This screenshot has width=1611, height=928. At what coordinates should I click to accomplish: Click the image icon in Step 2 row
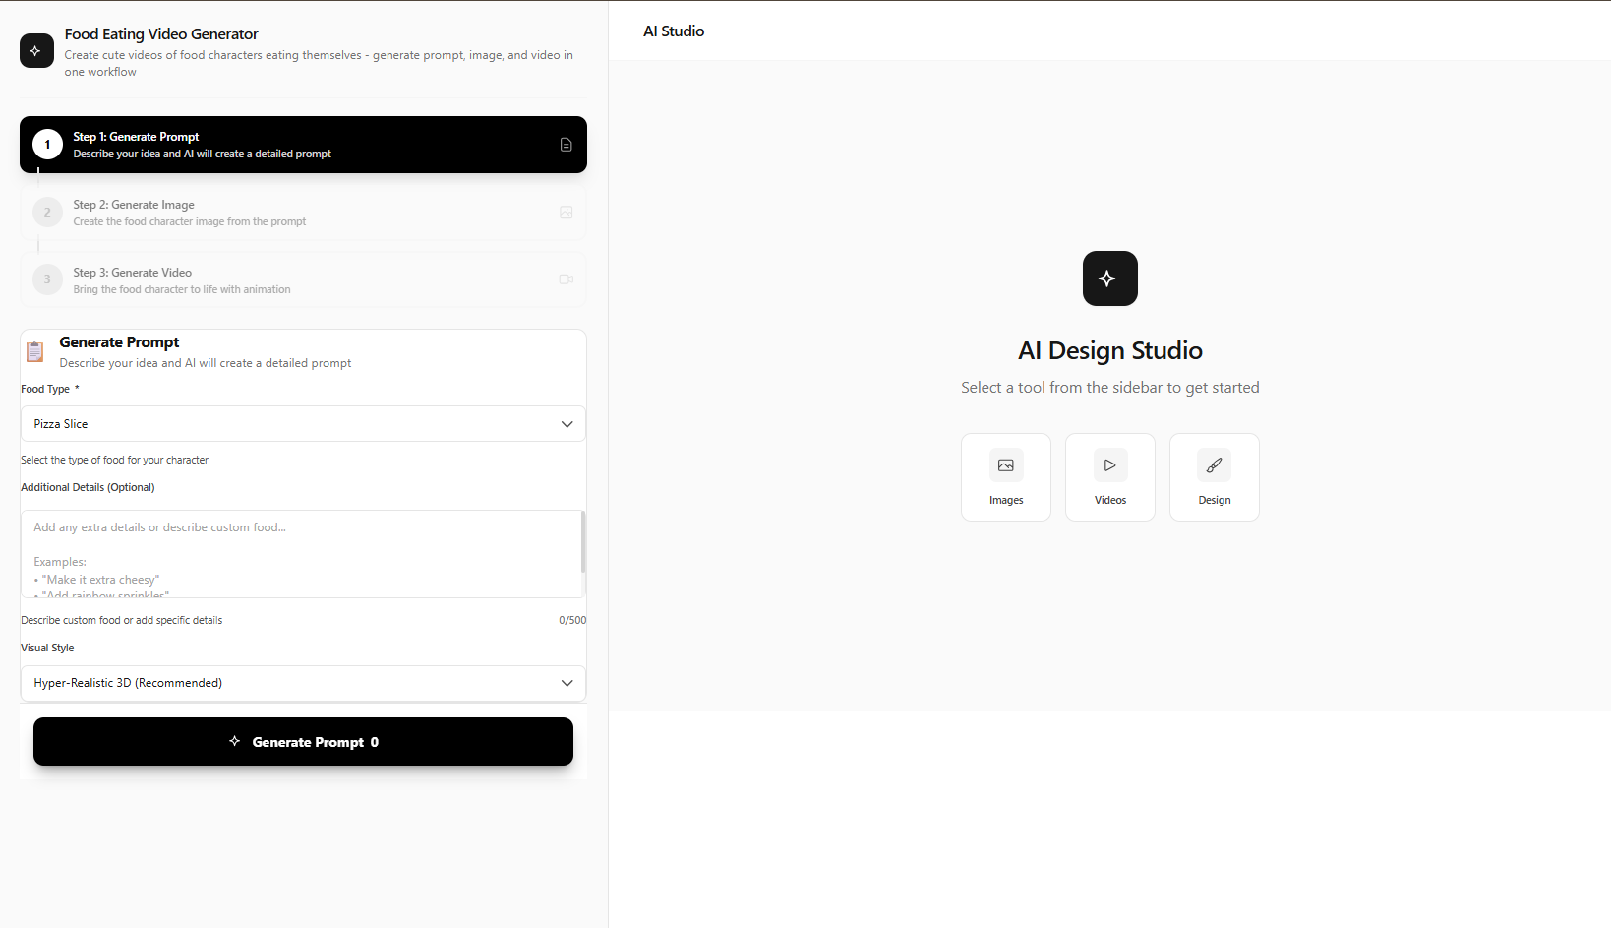pos(566,213)
